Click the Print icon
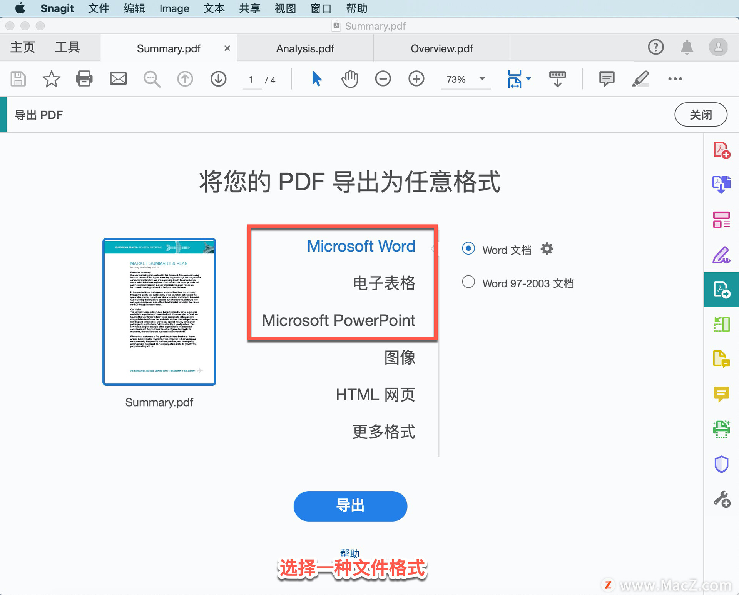 [x=84, y=79]
